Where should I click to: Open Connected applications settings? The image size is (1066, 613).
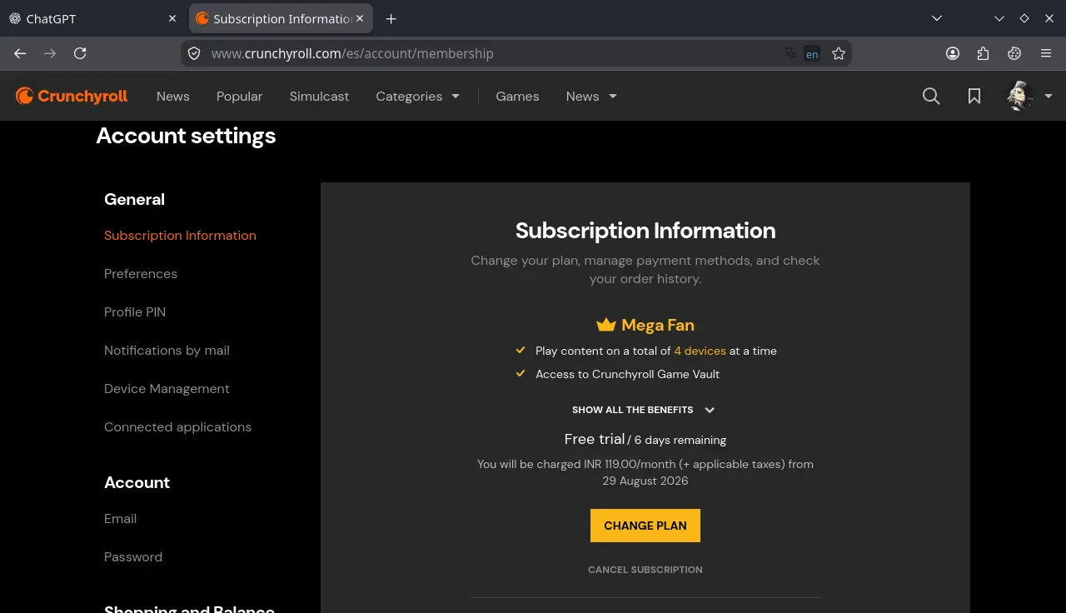coord(177,427)
